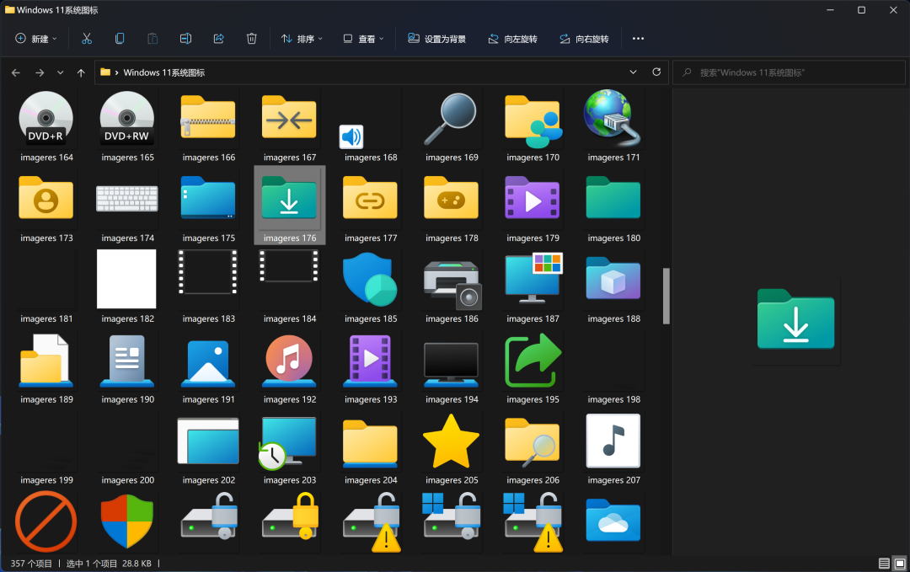Screen dimensions: 910x572
Task: Click 向左旋转 rotate left button
Action: click(x=512, y=38)
